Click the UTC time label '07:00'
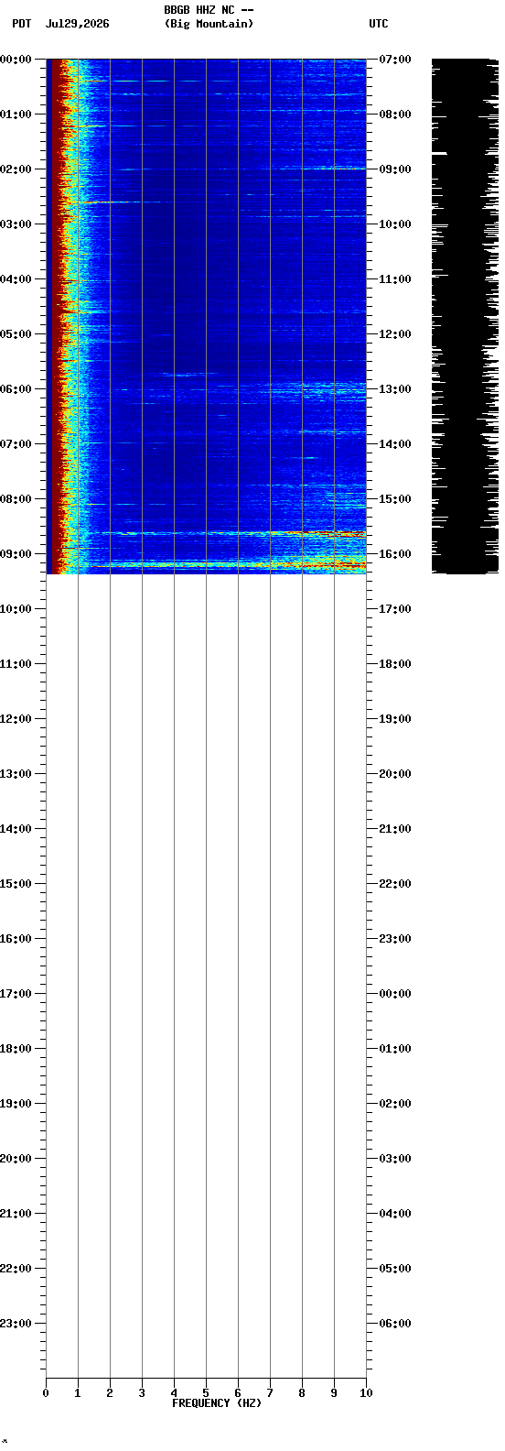This screenshot has height=1451, width=505. click(x=395, y=60)
